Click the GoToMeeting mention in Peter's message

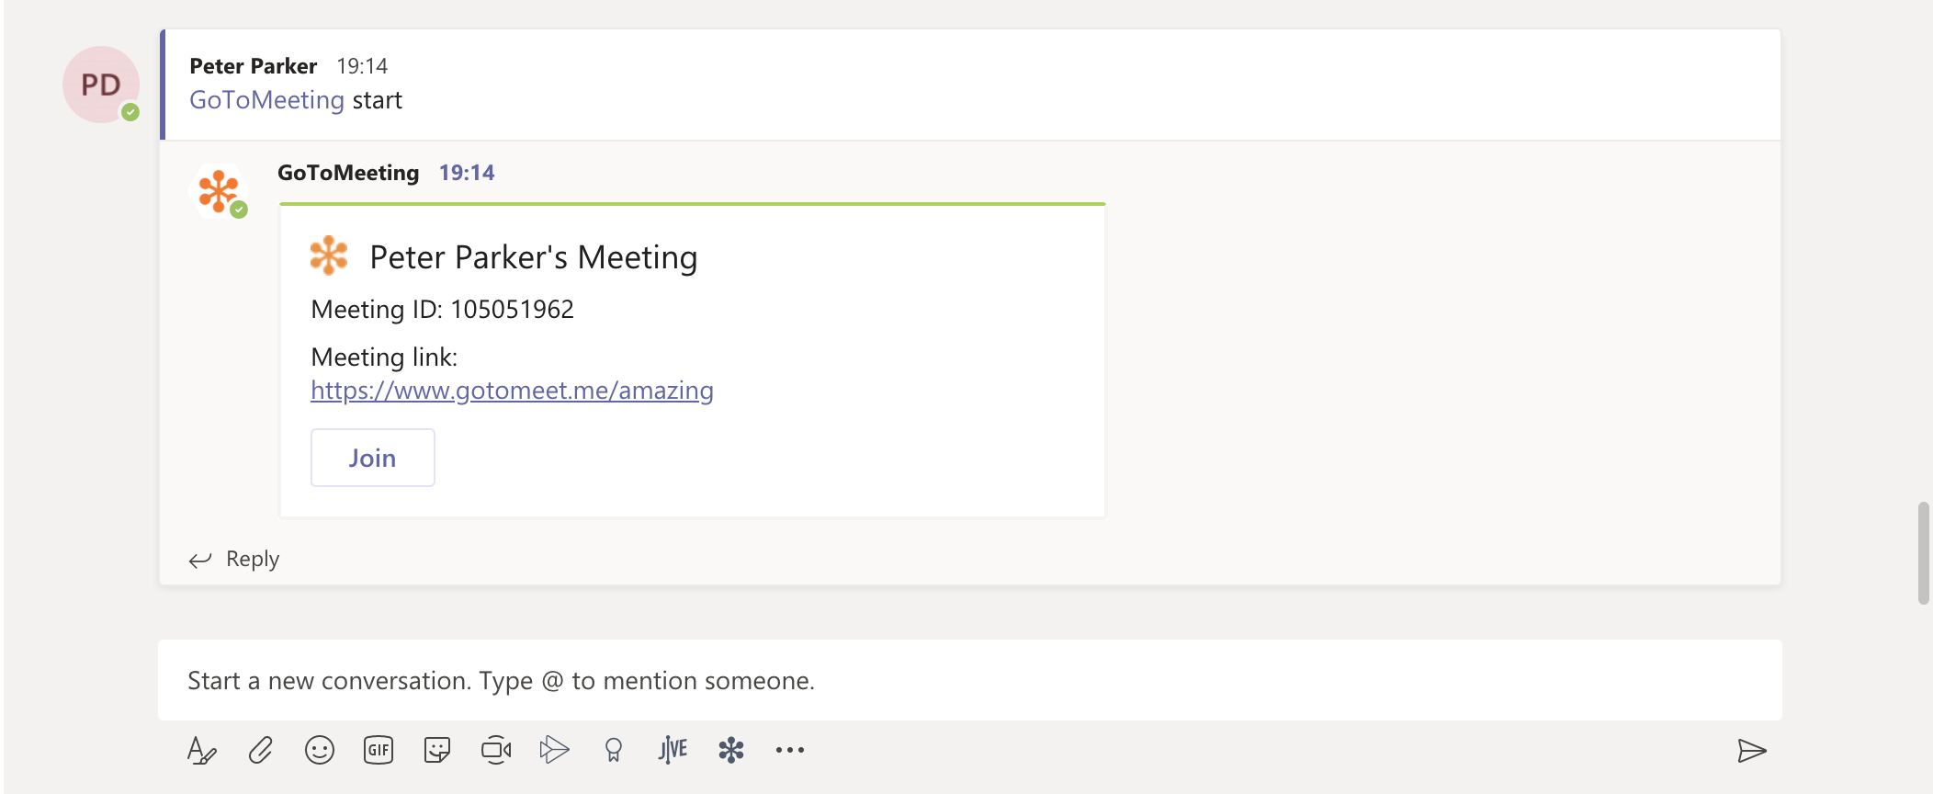pyautogui.click(x=266, y=100)
